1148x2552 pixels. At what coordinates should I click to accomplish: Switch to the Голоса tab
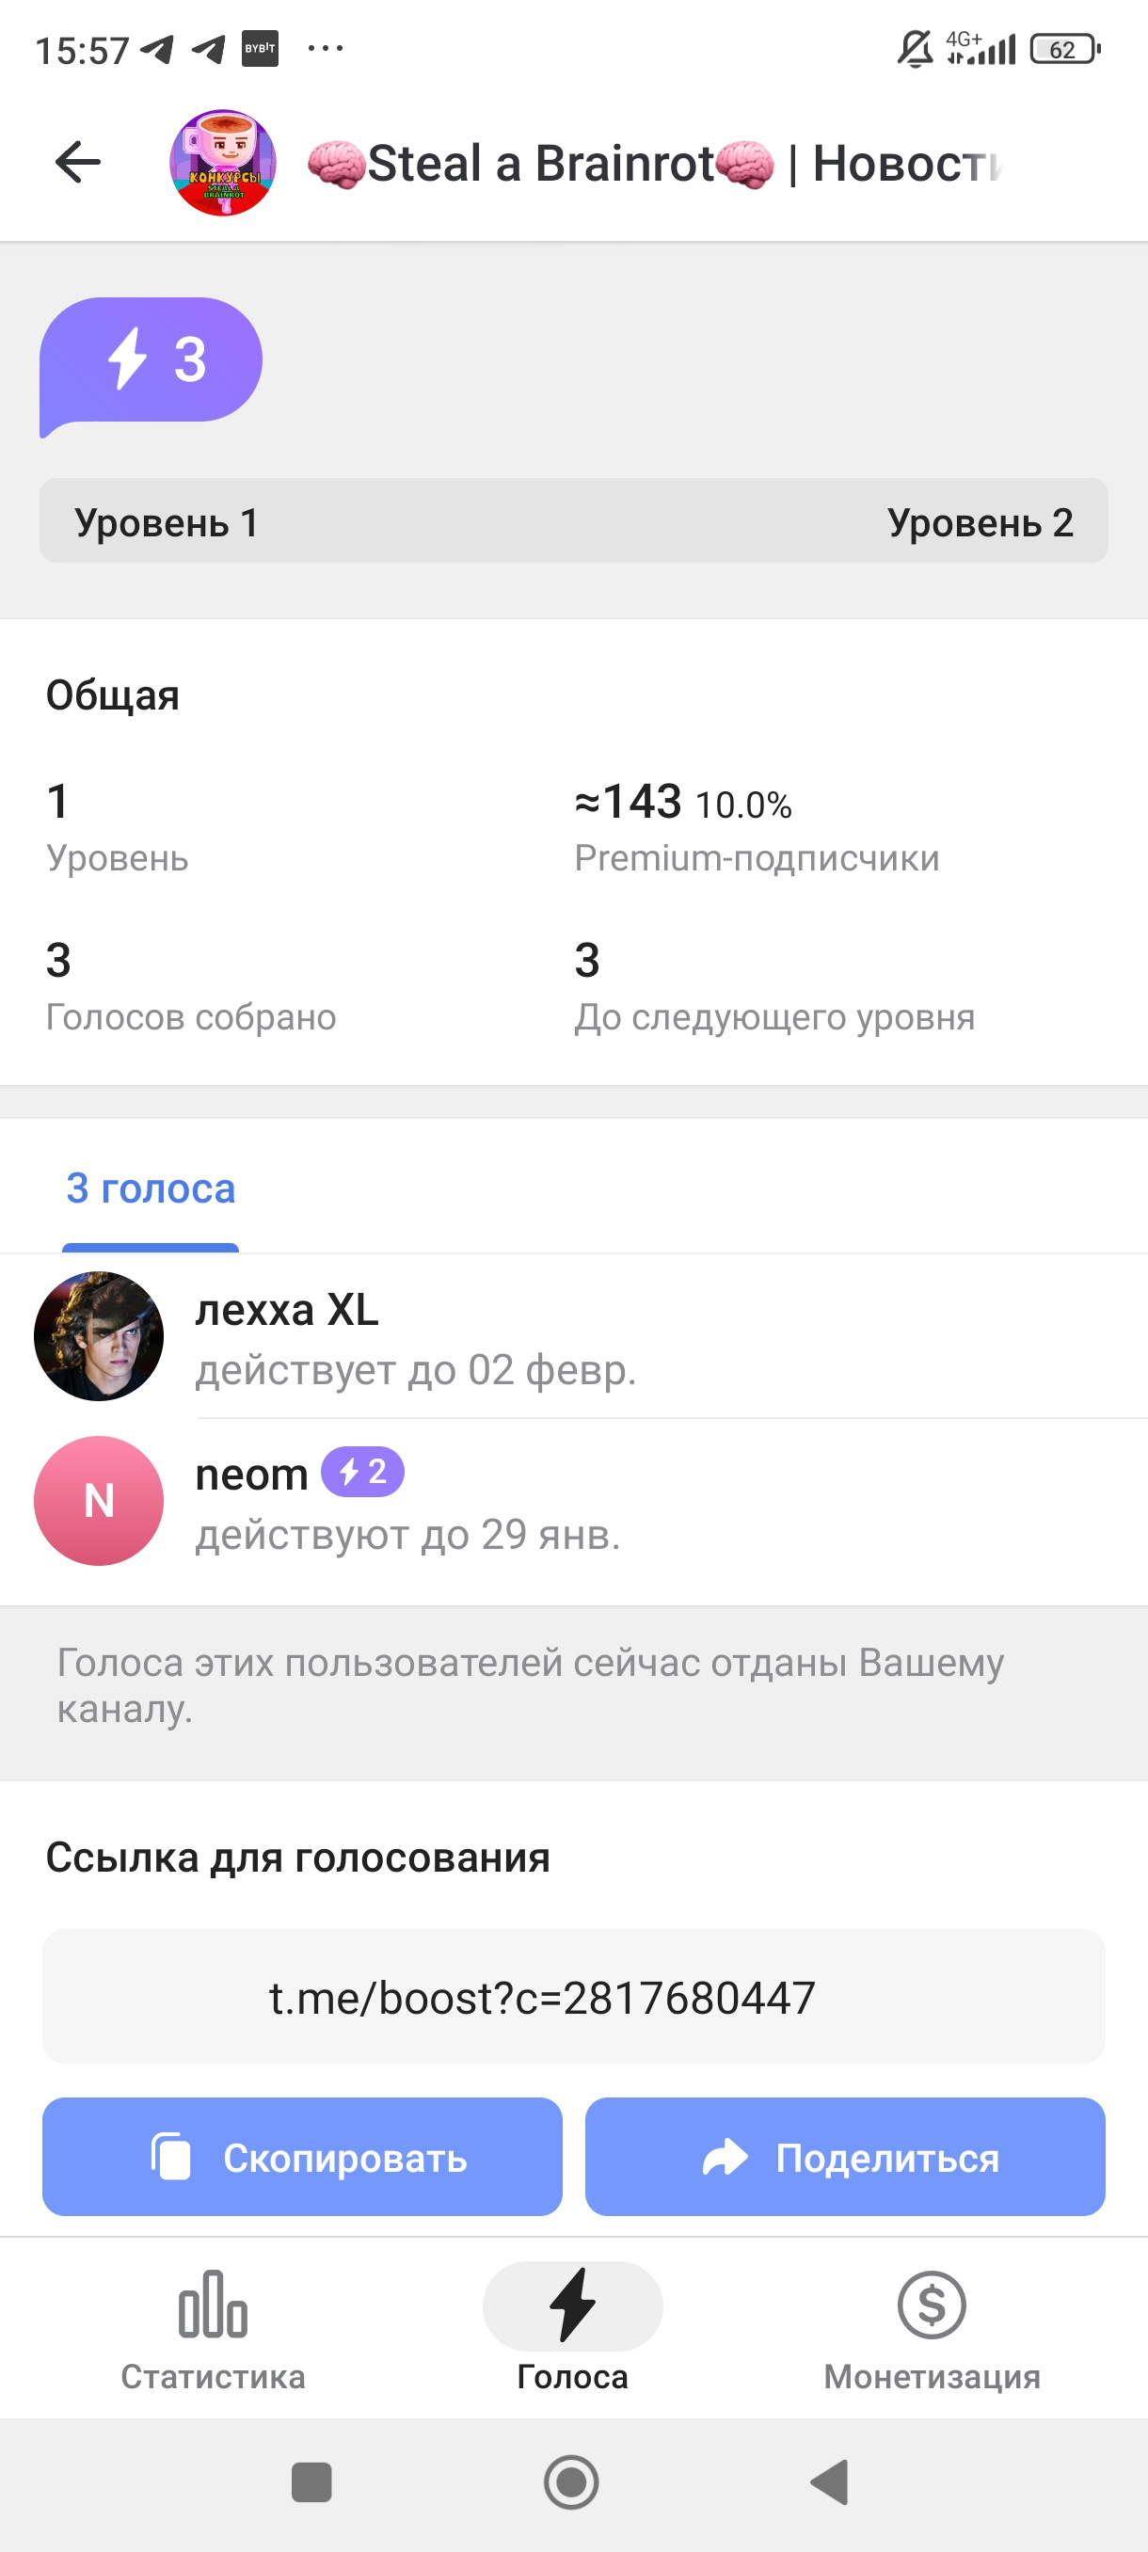click(572, 2328)
